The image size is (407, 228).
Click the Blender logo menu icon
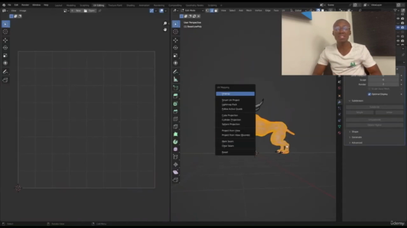[4, 5]
